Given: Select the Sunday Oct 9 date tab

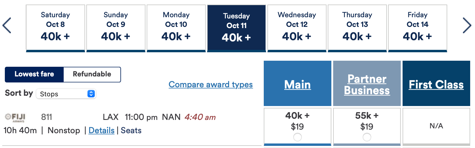Looking at the screenshot, I should tap(116, 28).
